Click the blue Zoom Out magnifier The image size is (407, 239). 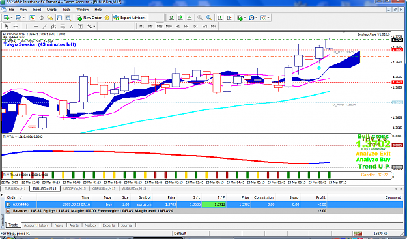(208, 18)
